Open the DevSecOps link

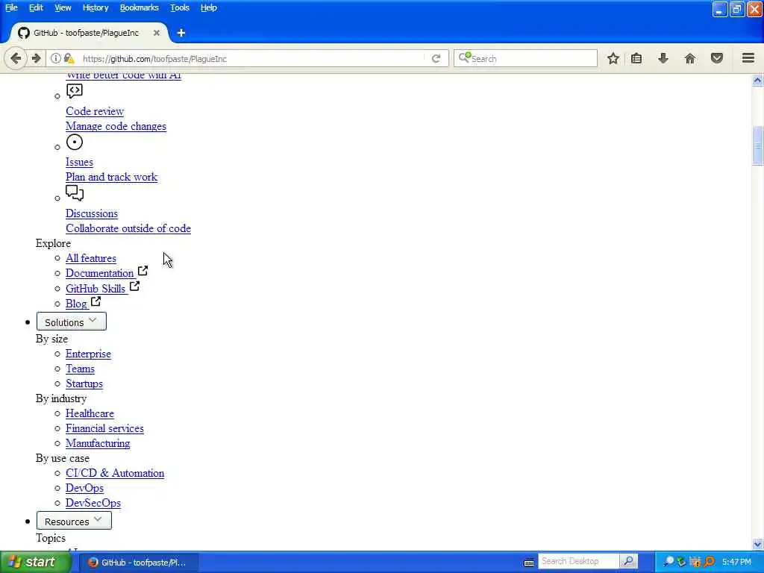point(93,503)
